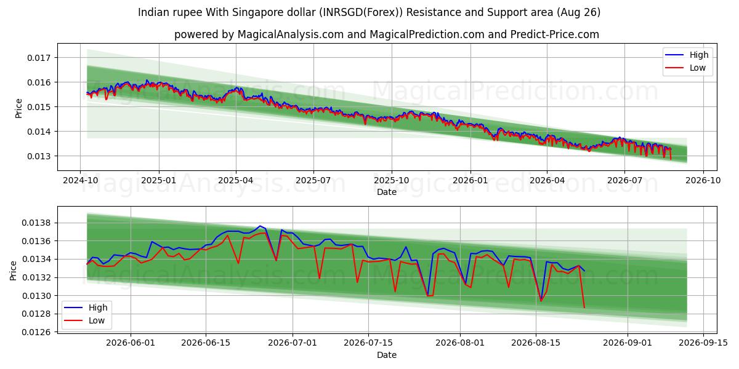The width and height of the screenshot is (739, 369).
Task: Click the bottom chart date tick 2026-09-01
Action: pos(628,343)
